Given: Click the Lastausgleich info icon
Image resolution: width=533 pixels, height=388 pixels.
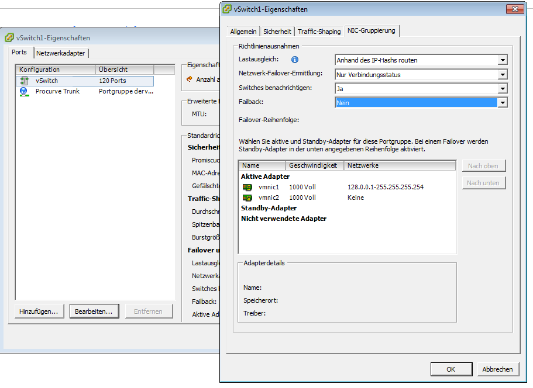Looking at the screenshot, I should tap(295, 59).
